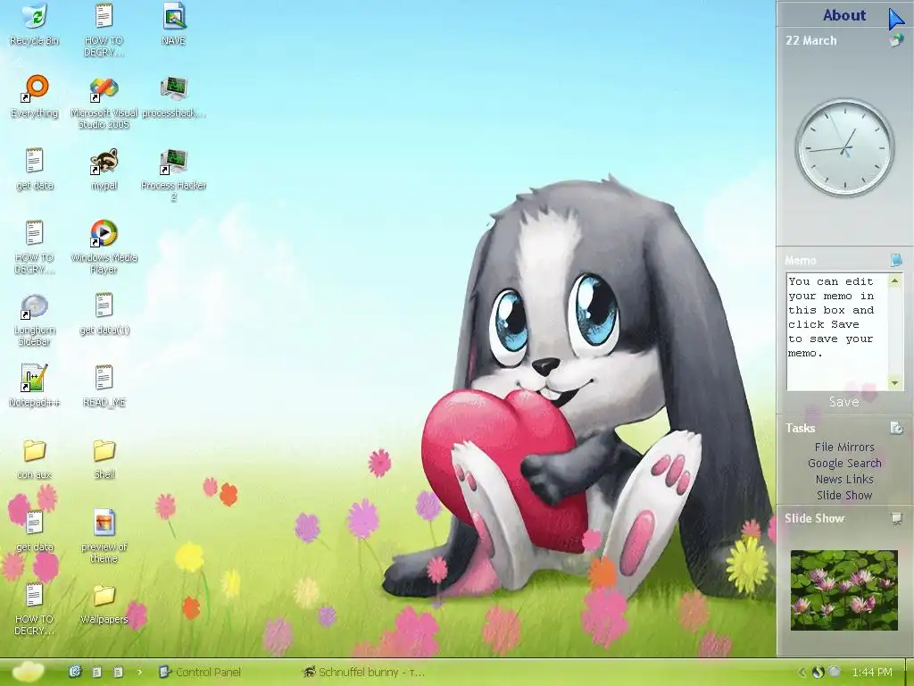Launch the Longhorn SideBar shortcut

35,320
